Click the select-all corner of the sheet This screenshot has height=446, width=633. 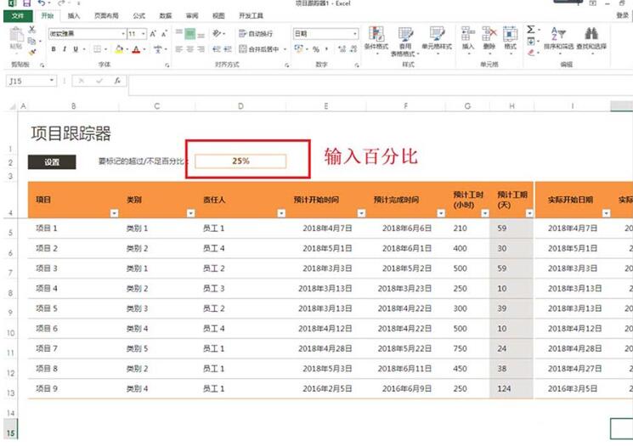pos(13,106)
